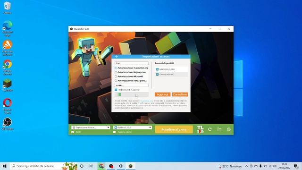Minimize the TLauncher window
The image size is (302, 170).
pos(210,29)
